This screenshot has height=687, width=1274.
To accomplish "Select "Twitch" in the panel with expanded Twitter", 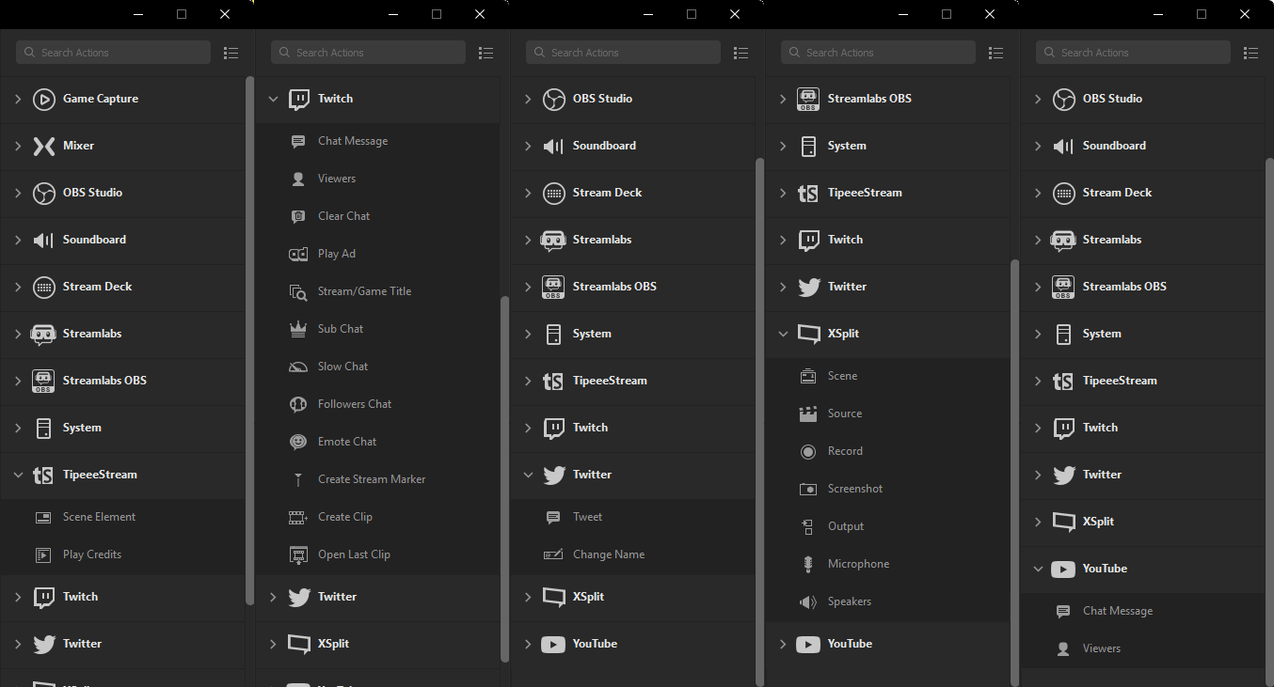I will click(590, 428).
